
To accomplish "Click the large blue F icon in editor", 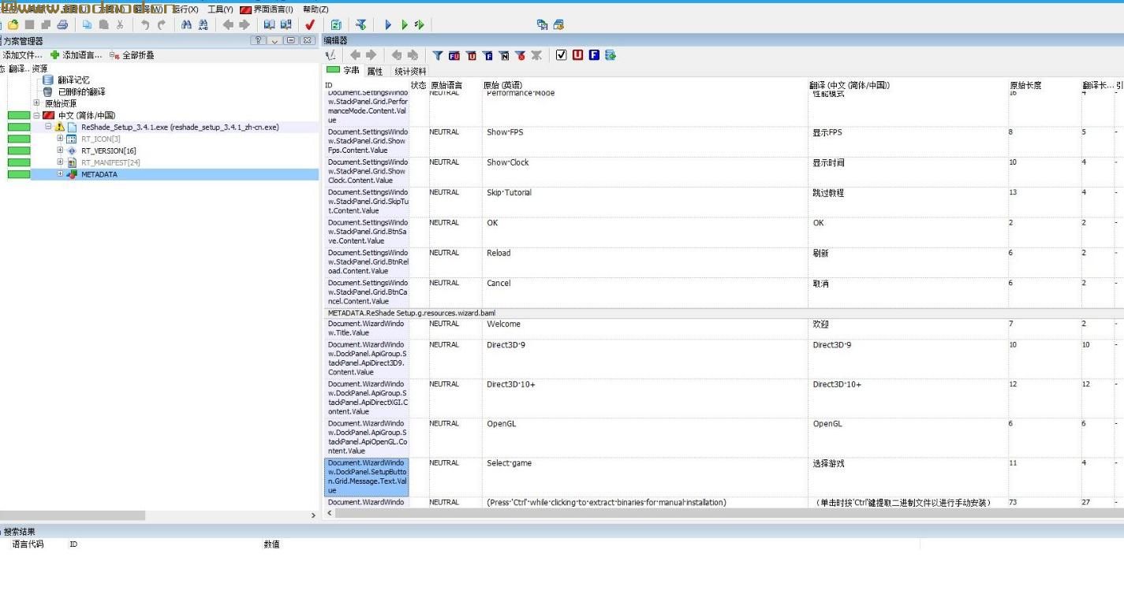I will point(594,55).
